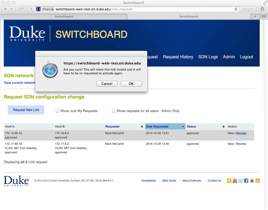Click the Duke University logo in footer
The height and width of the screenshot is (210, 268).
tap(16, 181)
